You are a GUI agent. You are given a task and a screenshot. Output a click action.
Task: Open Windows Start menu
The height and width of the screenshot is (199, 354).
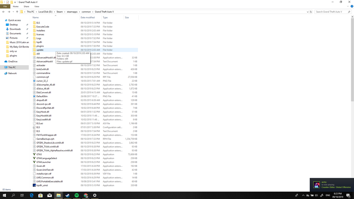(4, 195)
